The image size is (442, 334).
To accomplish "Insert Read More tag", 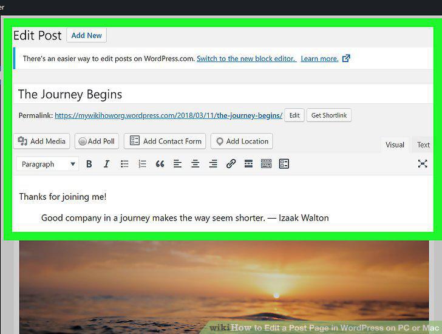I will pos(248,164).
